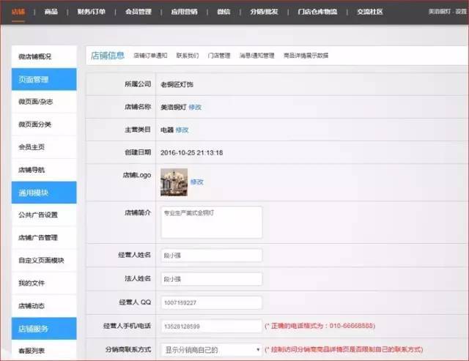
Task: Open the 分销商联系方式 dropdown
Action: point(212,349)
